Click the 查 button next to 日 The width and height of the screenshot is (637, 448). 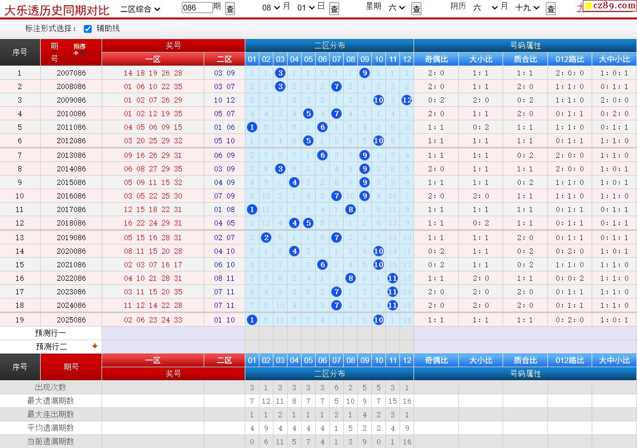coord(334,8)
